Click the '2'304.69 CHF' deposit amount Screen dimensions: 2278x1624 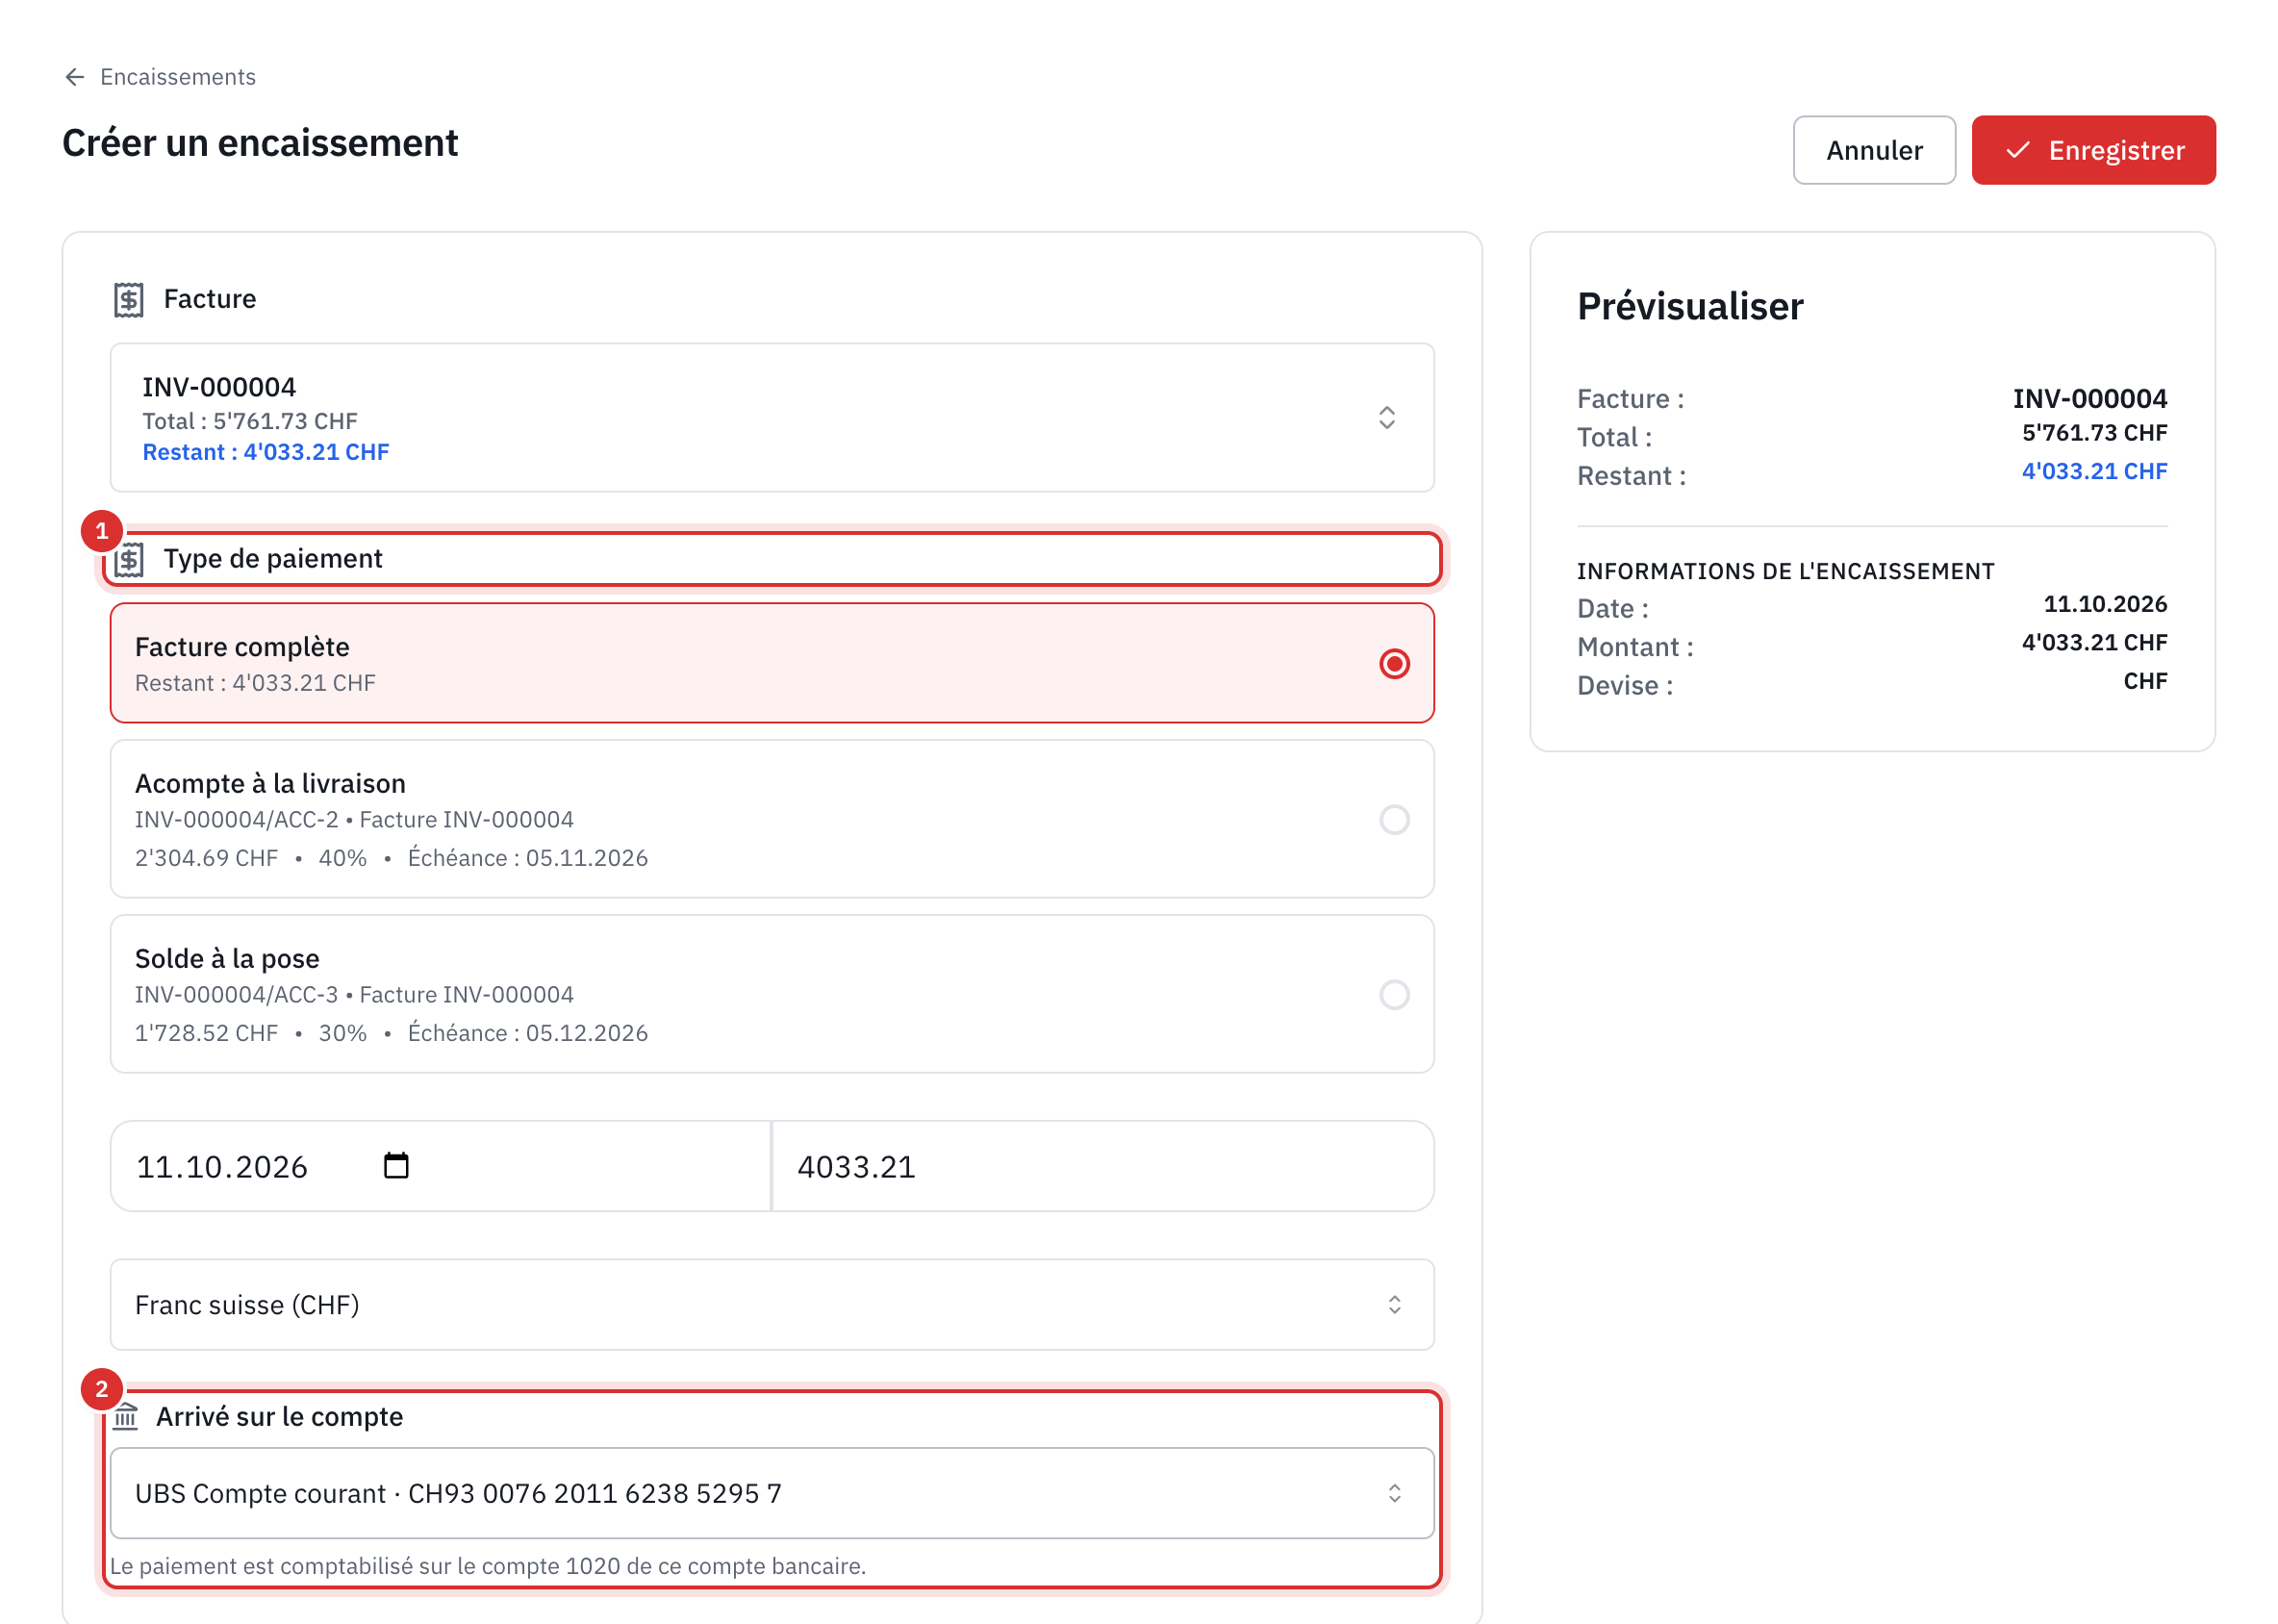(207, 858)
